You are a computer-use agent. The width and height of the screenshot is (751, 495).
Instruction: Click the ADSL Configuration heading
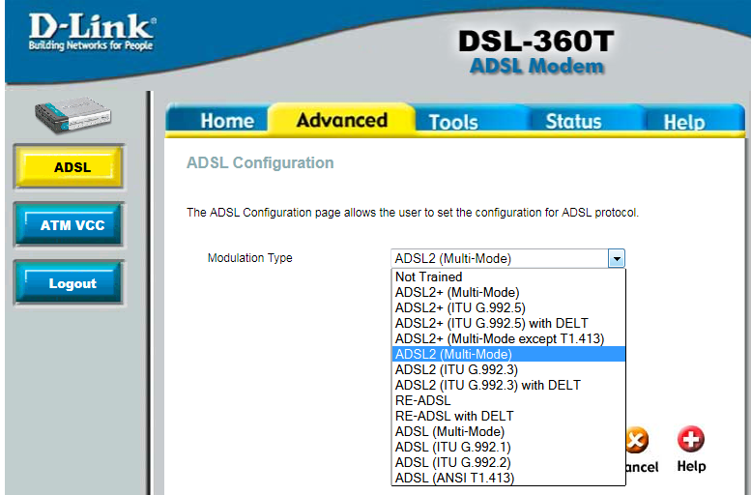pos(260,163)
